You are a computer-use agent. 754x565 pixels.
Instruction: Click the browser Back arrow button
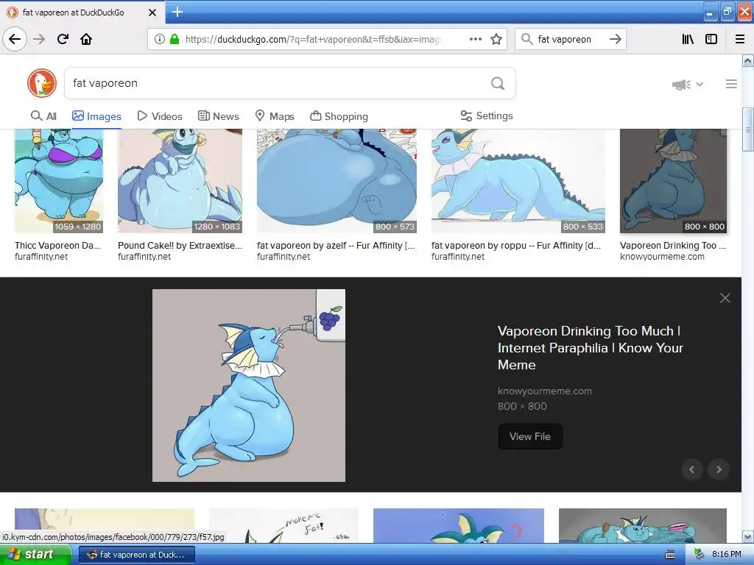(x=15, y=39)
